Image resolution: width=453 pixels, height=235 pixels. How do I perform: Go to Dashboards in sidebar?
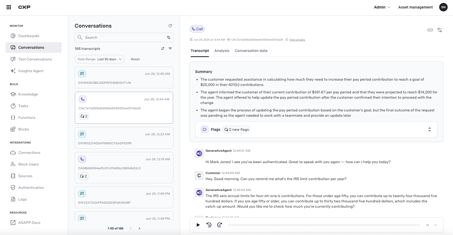pyautogui.click(x=33, y=36)
